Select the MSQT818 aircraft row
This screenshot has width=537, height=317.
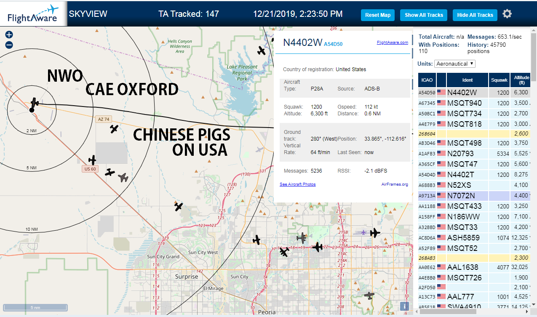tap(474, 124)
